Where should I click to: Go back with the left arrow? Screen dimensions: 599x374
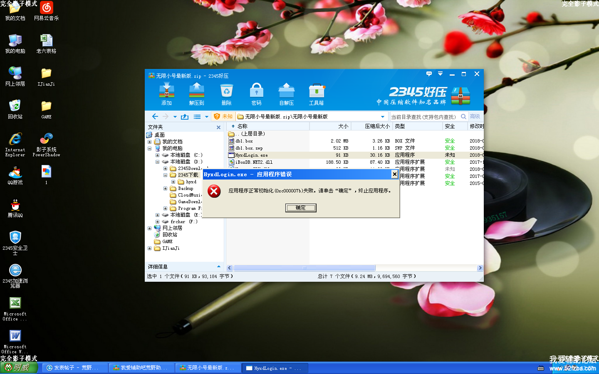(x=155, y=117)
